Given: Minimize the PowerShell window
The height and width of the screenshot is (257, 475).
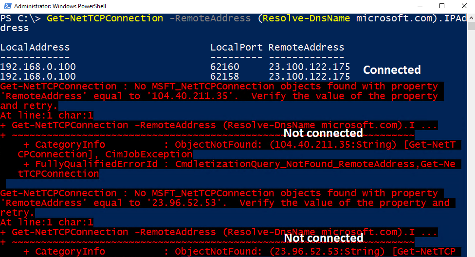Looking at the screenshot, I should point(419,6).
